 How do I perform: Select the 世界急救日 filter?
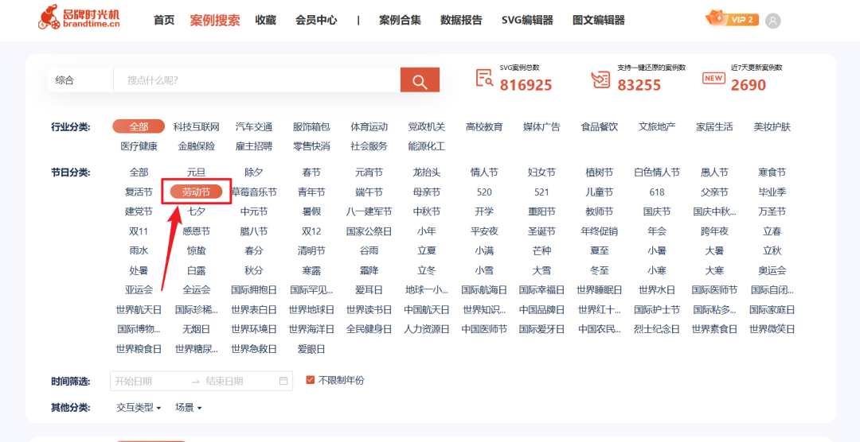tap(254, 348)
